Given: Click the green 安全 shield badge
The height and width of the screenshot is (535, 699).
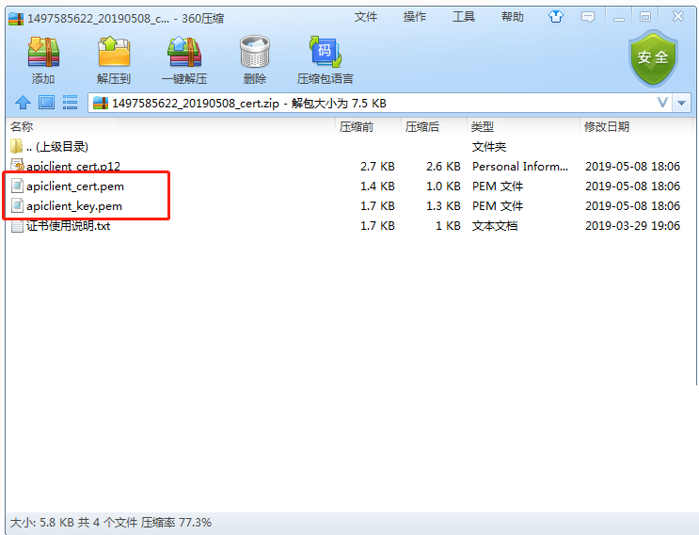Looking at the screenshot, I should pos(653,57).
